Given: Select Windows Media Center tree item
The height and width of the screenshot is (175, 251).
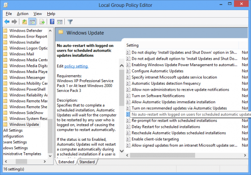Looking at the screenshot, I should tap(28, 60).
